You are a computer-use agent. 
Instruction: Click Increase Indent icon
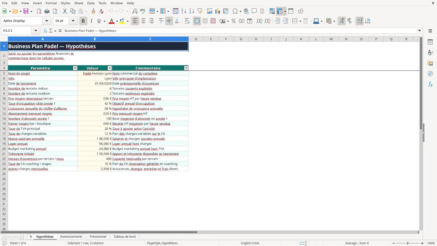[277, 21]
